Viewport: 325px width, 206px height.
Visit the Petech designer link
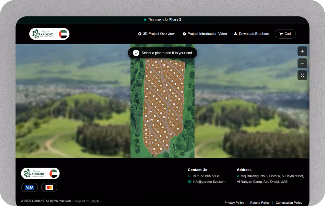(x=94, y=201)
